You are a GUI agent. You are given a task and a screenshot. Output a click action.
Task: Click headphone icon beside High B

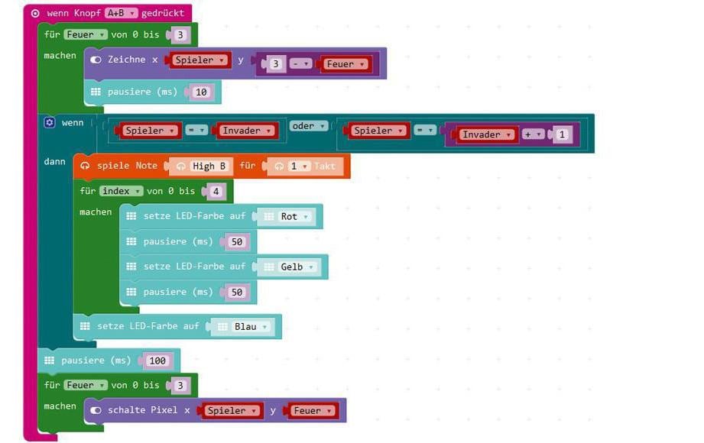[181, 167]
